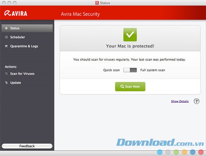Click the Full system scan label
Viewport: 206px width, 156px height.
point(153,70)
